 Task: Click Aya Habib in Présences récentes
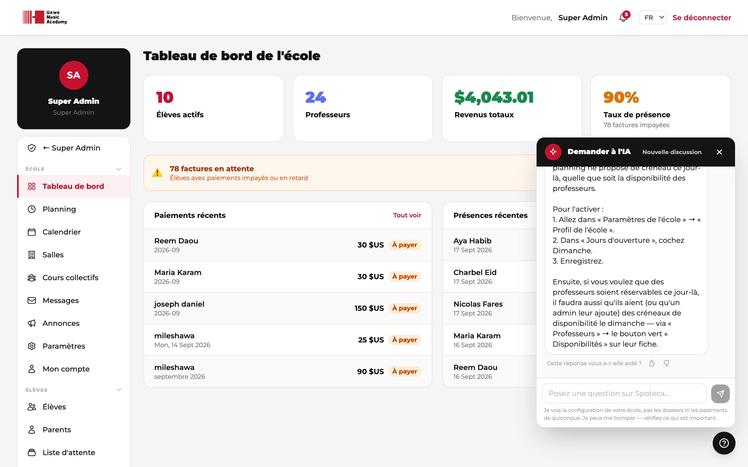pyautogui.click(x=472, y=241)
